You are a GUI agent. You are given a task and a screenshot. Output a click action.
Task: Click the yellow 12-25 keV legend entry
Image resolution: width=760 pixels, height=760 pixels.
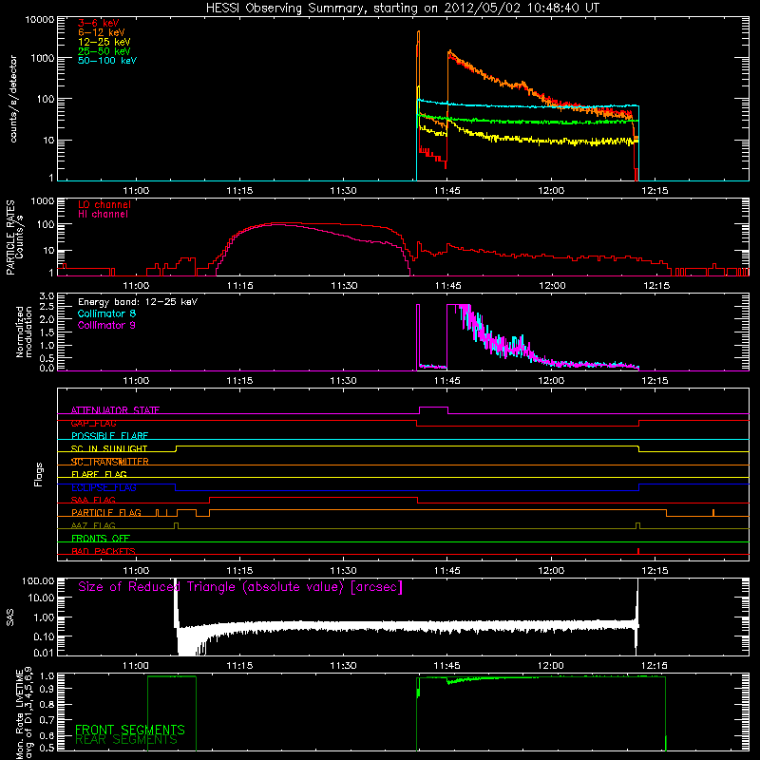(x=104, y=42)
